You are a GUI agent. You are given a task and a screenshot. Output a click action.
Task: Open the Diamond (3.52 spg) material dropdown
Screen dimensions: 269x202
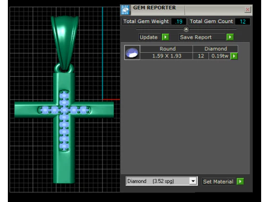pos(161,181)
